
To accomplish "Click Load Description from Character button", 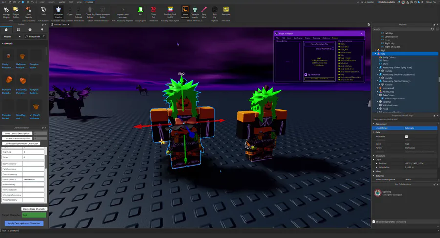I will click(x=21, y=144).
